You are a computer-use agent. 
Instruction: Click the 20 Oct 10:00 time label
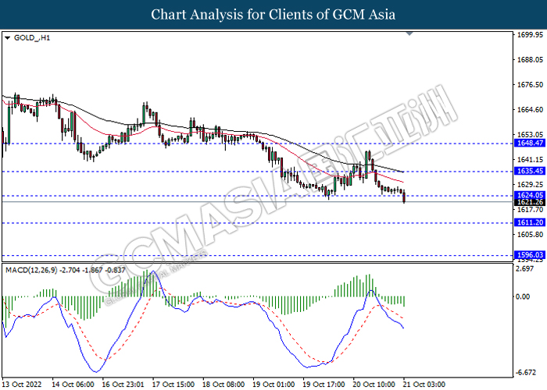pos(374,385)
